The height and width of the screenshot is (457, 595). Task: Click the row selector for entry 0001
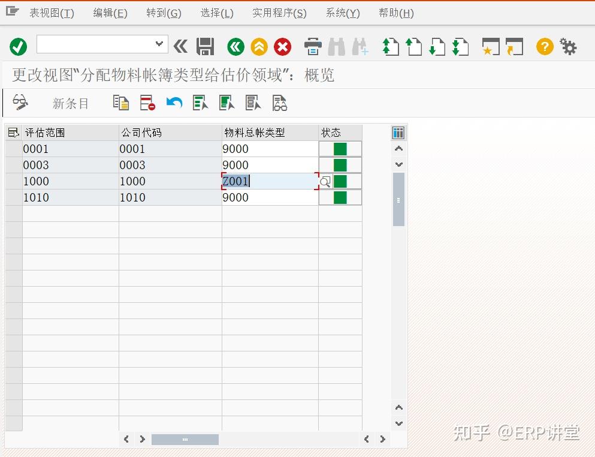pos(13,149)
